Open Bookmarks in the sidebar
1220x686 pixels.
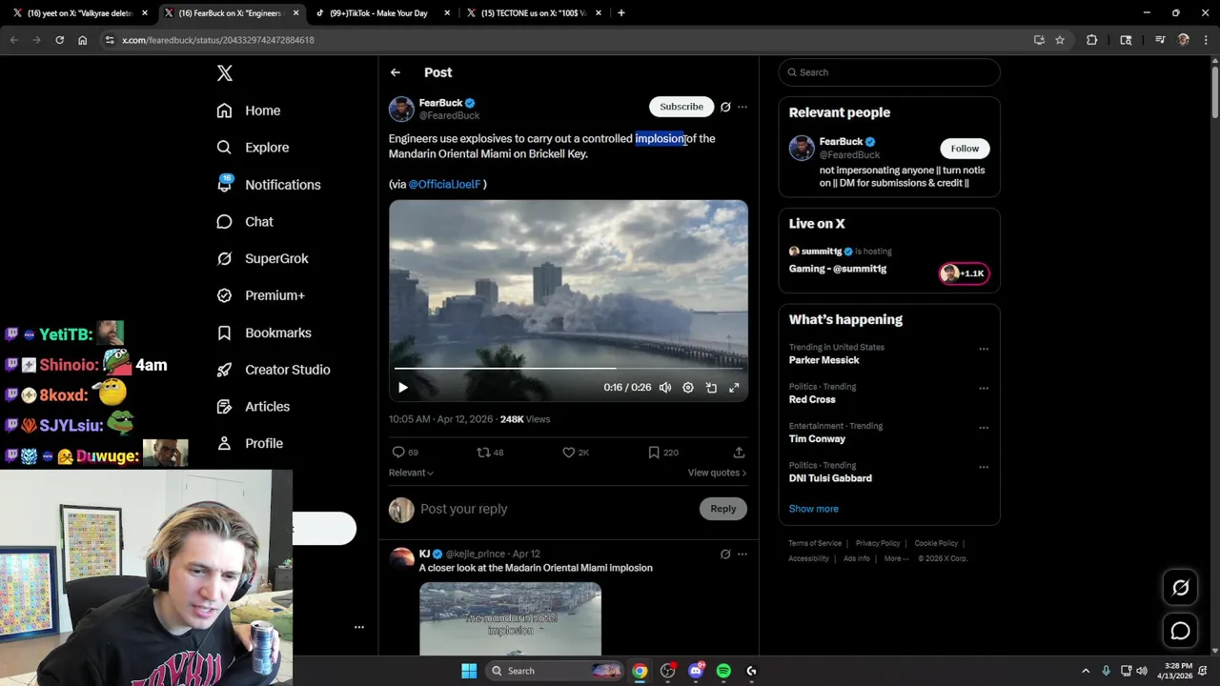click(264, 333)
